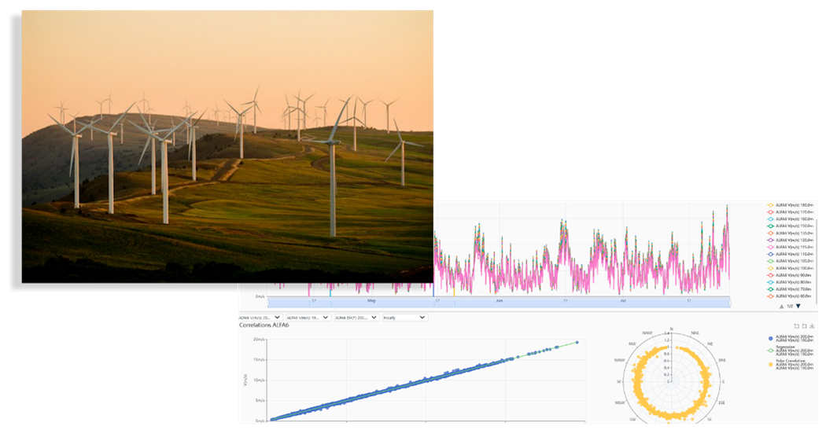This screenshot has width=826, height=430.
Task: Click the ALFA6 V(m/s) 100.0m legend label
Action: click(793, 268)
